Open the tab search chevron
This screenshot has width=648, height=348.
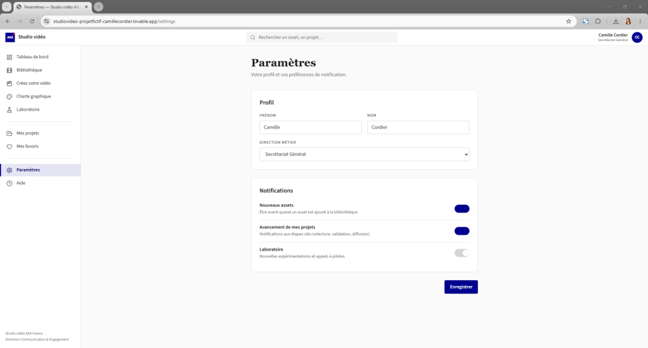[6, 6]
